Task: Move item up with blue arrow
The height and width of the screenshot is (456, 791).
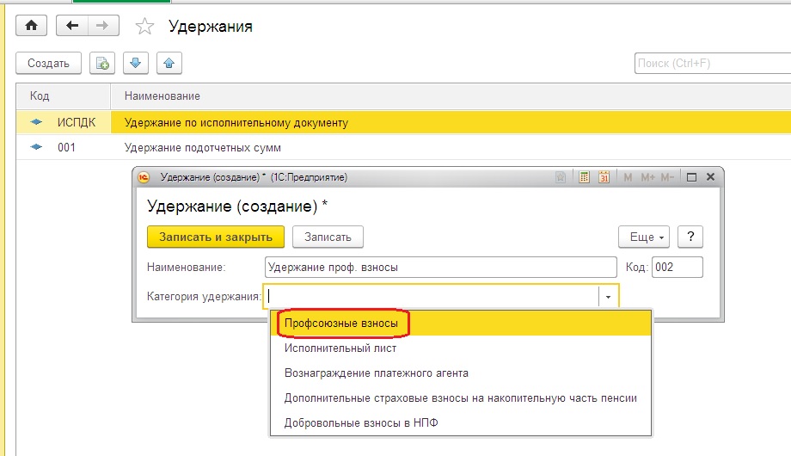Action: pyautogui.click(x=169, y=63)
